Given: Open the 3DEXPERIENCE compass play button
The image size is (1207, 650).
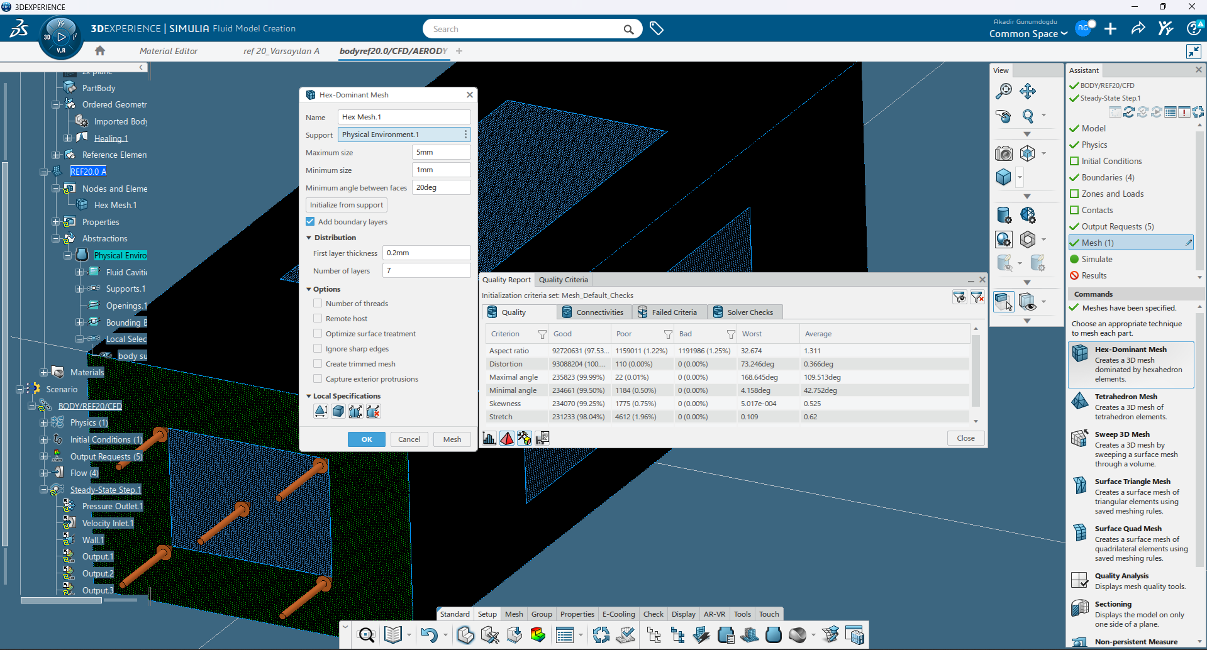Looking at the screenshot, I should click(61, 37).
